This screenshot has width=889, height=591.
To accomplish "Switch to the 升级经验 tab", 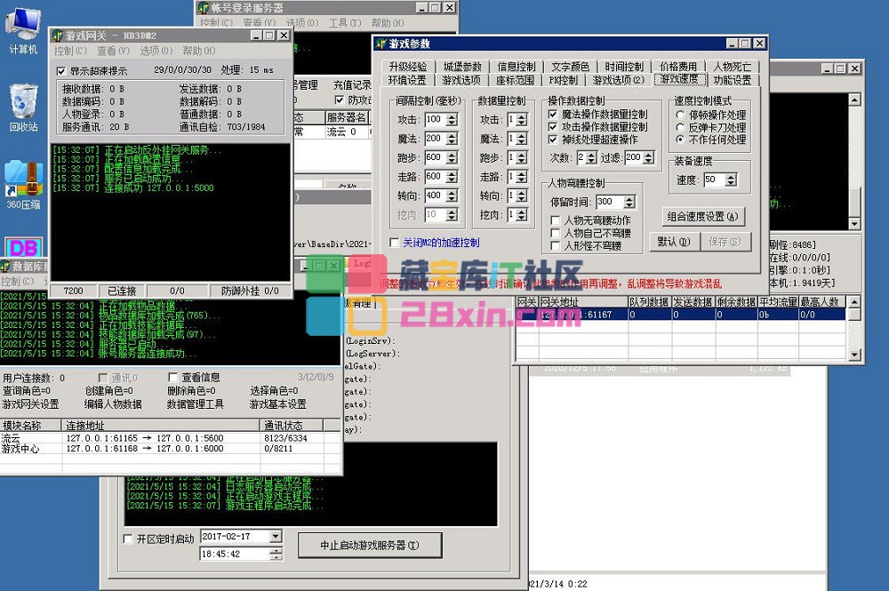I will (407, 67).
